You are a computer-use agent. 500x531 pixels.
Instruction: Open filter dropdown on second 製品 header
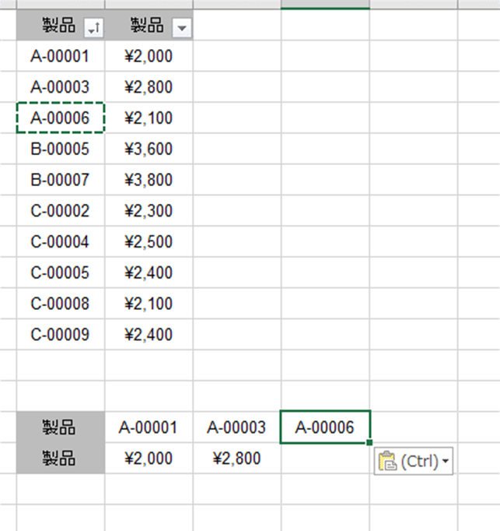182,28
